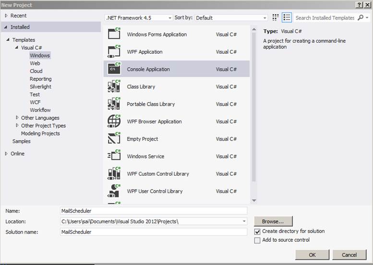Switch to medium icons list view
This screenshot has height=265, width=373.
coord(287,17)
